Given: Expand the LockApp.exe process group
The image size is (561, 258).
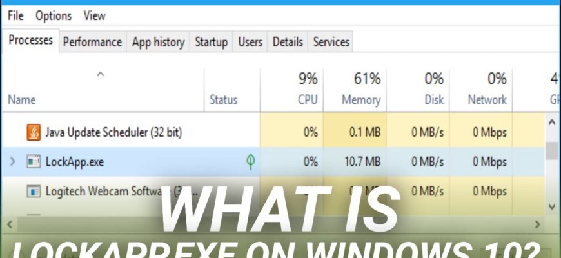Looking at the screenshot, I should pyautogui.click(x=12, y=162).
